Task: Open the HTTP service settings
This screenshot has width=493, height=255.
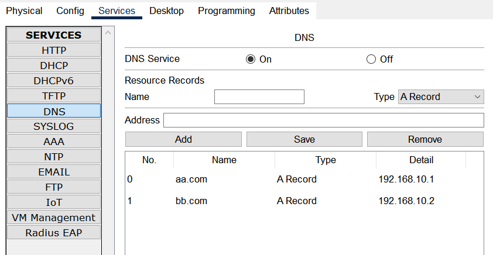Action: [54, 50]
